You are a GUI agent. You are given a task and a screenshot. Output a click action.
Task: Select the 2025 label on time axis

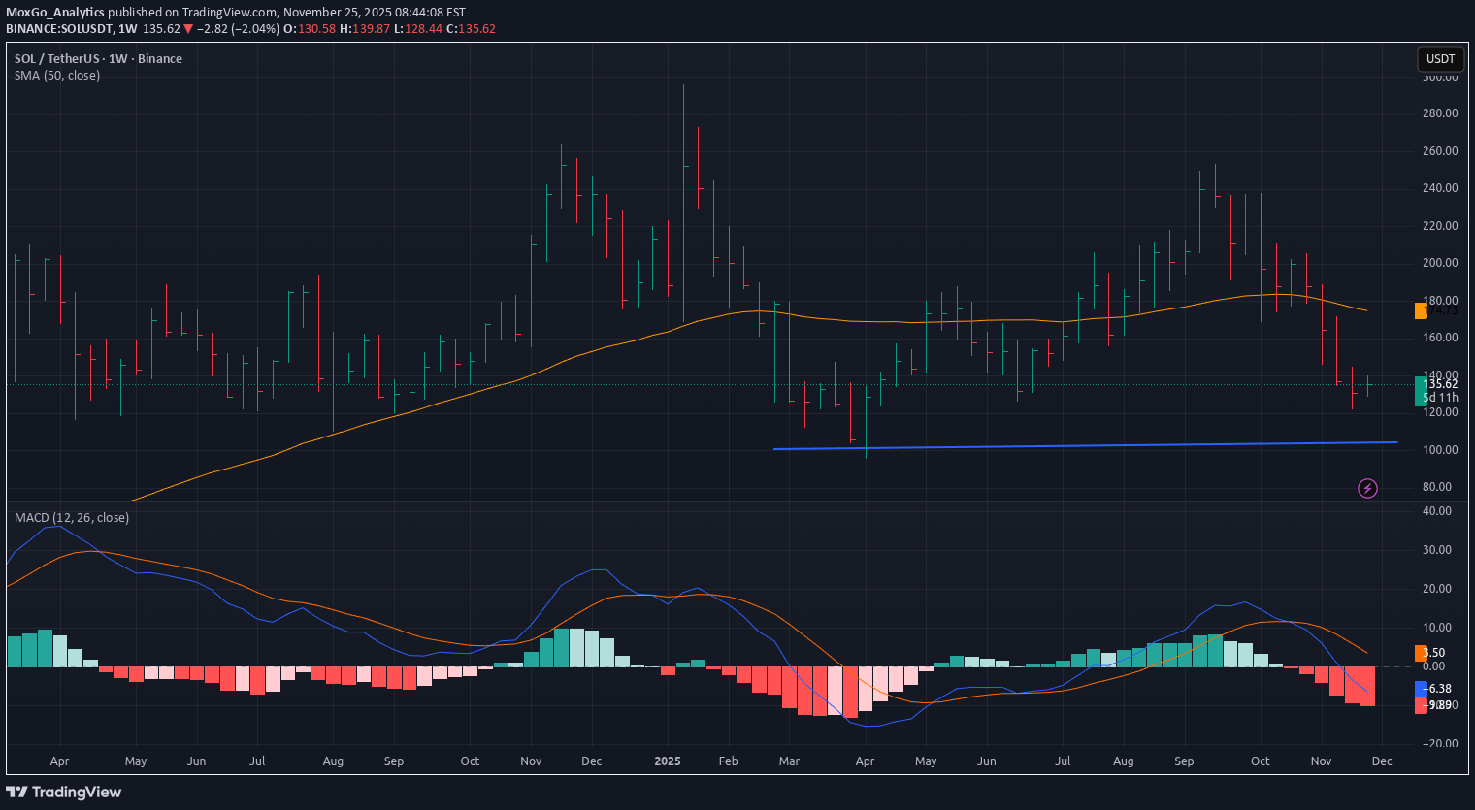(668, 761)
